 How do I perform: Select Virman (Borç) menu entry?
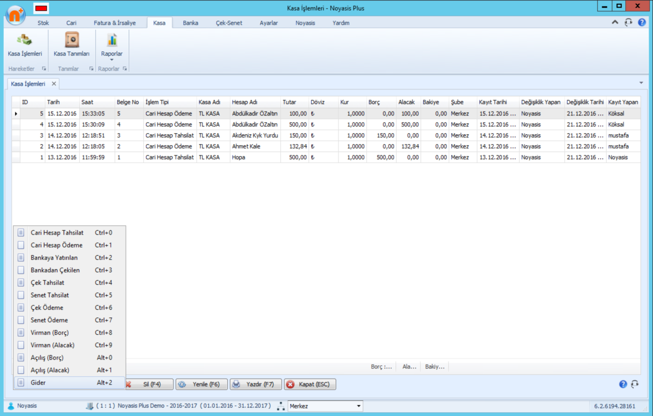(69, 333)
